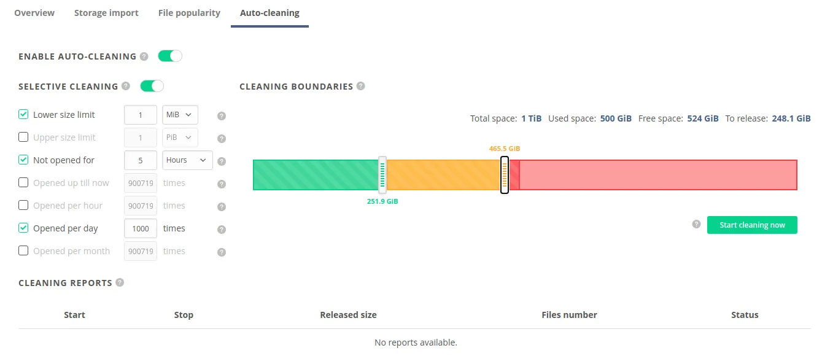822x364 pixels.
Task: Select the green 251.9 GiB slider handle
Action: pos(382,175)
